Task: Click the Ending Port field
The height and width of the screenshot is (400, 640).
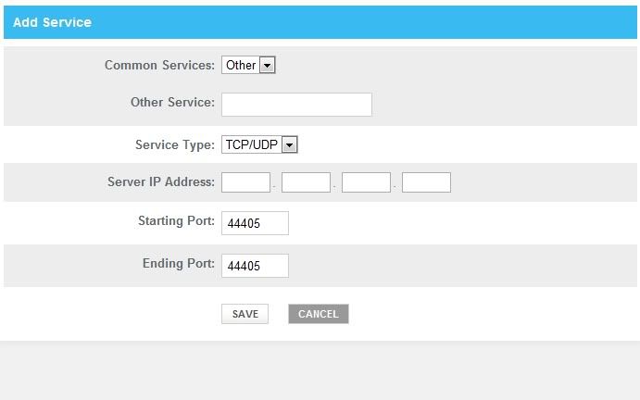Action: pos(255,266)
